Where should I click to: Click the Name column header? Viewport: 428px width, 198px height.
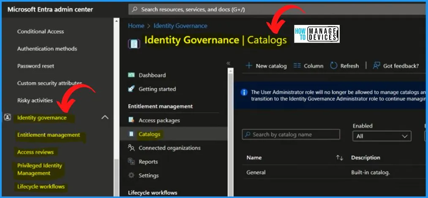pos(254,157)
